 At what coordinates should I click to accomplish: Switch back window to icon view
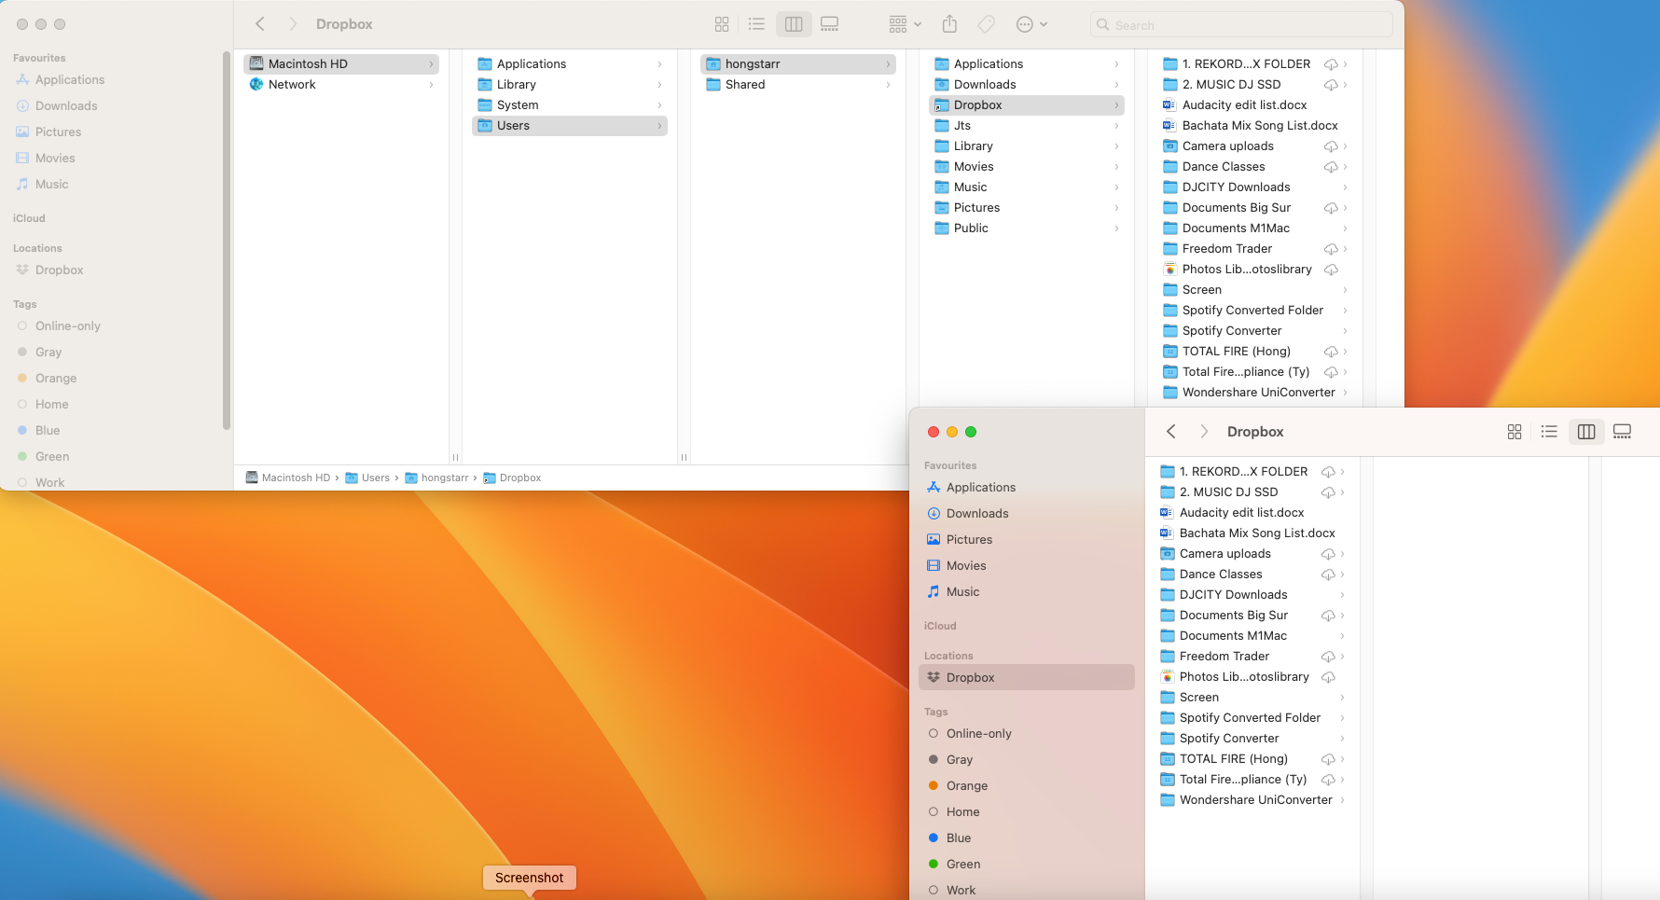tap(722, 24)
